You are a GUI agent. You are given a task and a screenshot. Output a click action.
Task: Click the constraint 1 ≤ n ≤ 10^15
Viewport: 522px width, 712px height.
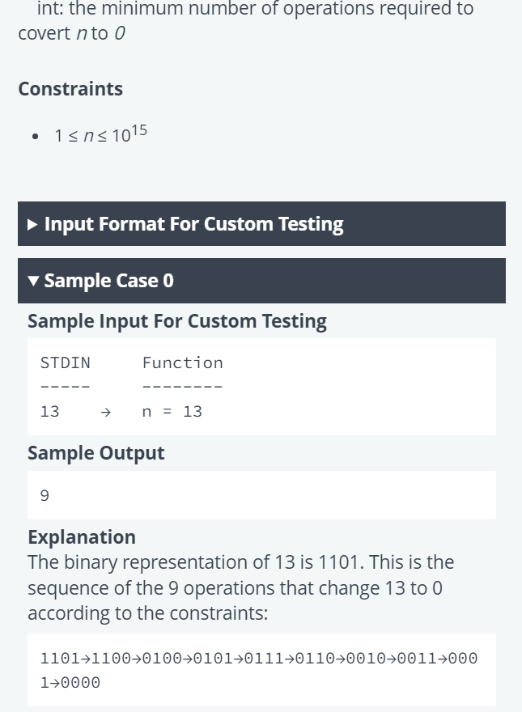coord(101,134)
